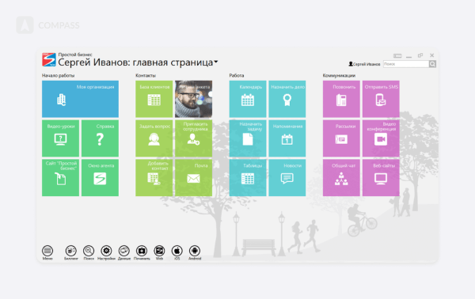
Task: Click the Назначить задачу tile
Action: pyautogui.click(x=248, y=138)
